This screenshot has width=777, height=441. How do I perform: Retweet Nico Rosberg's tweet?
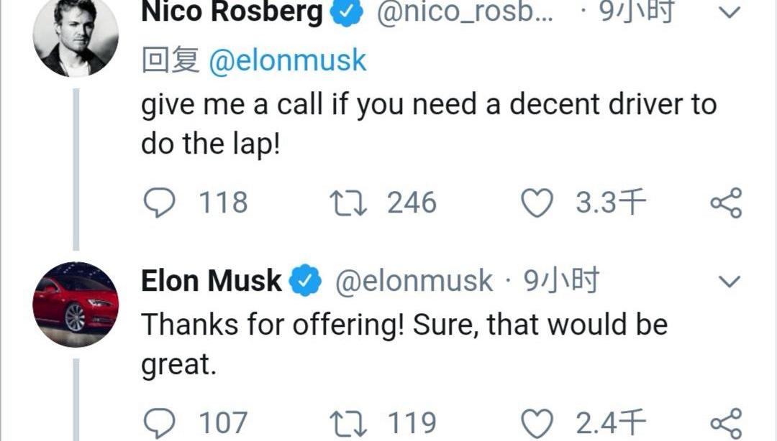click(348, 203)
